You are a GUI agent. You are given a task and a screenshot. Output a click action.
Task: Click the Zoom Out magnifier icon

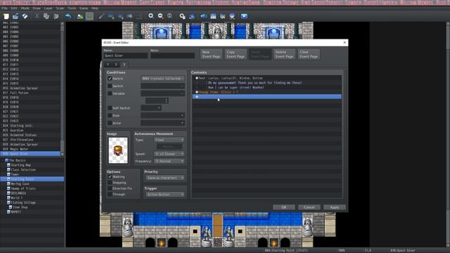click(160, 16)
